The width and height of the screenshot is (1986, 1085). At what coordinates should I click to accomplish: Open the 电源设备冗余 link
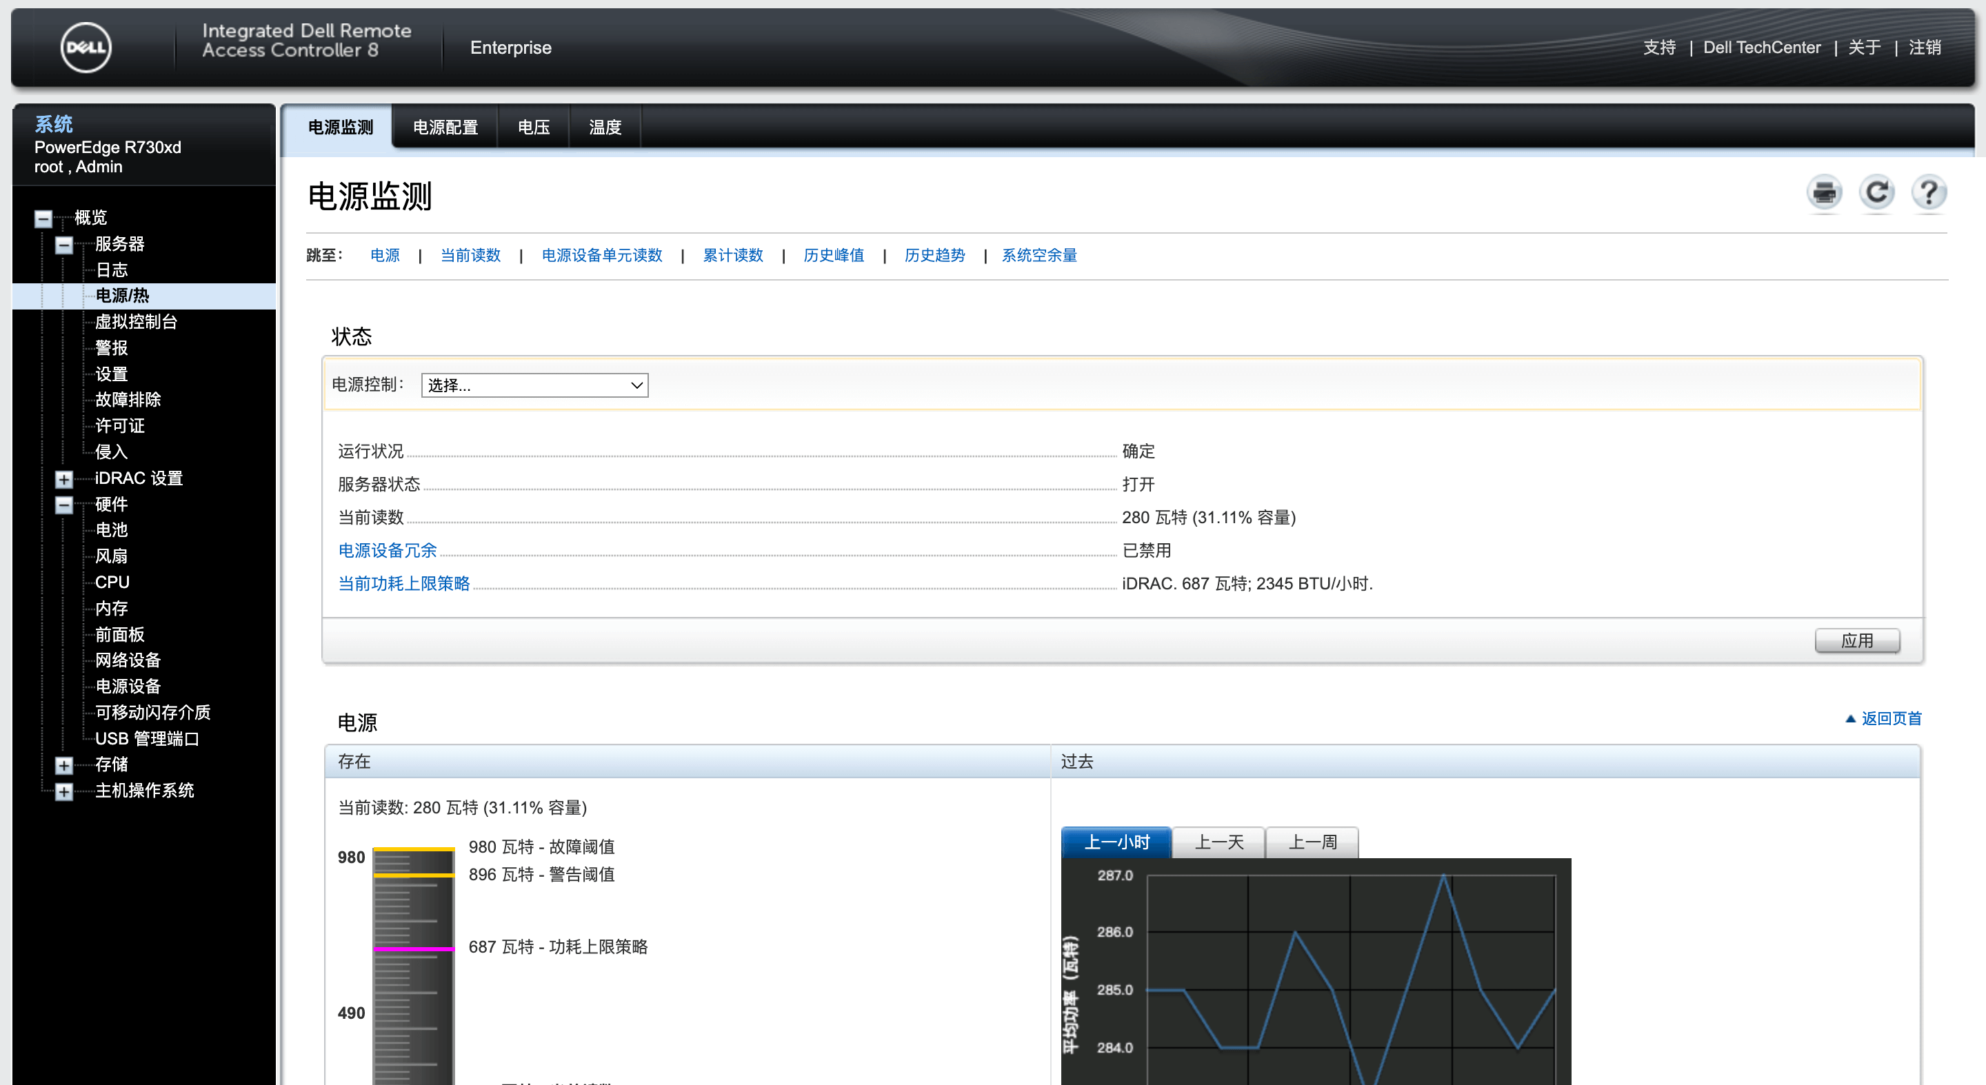pos(387,550)
